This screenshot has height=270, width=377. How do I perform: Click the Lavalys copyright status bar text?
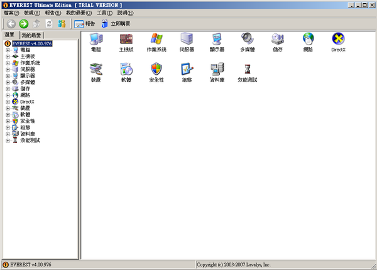point(234,265)
